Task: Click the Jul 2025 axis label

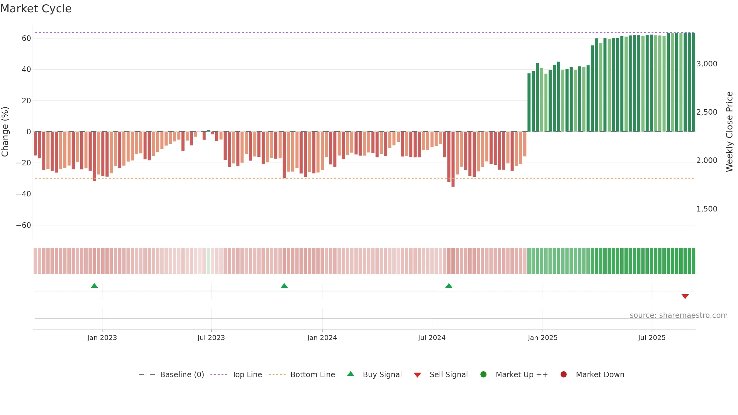Action: 652,338
